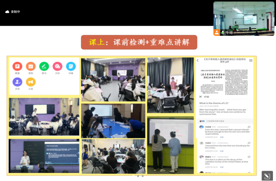Go back using the PDF header arrow
The width and height of the screenshot is (276, 181).
tap(198, 60)
